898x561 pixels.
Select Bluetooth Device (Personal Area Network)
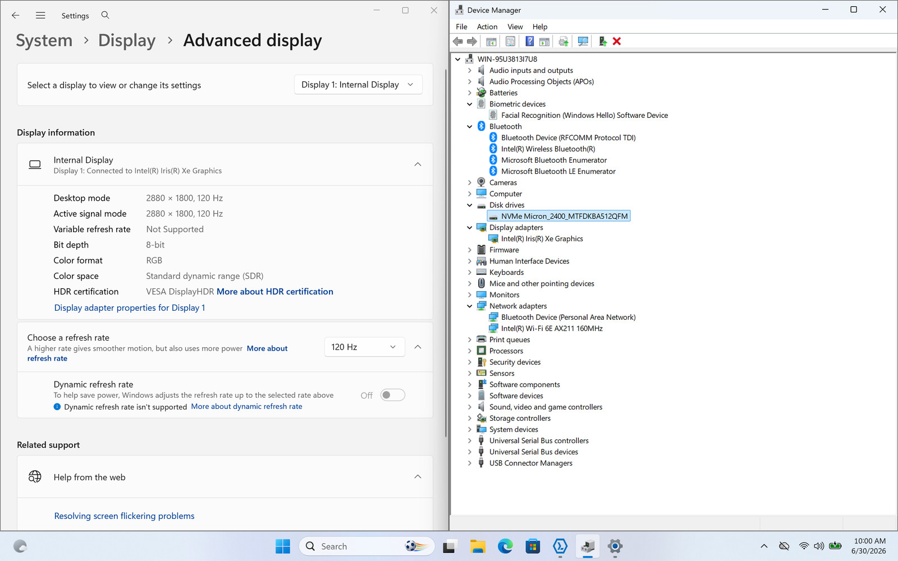click(568, 318)
